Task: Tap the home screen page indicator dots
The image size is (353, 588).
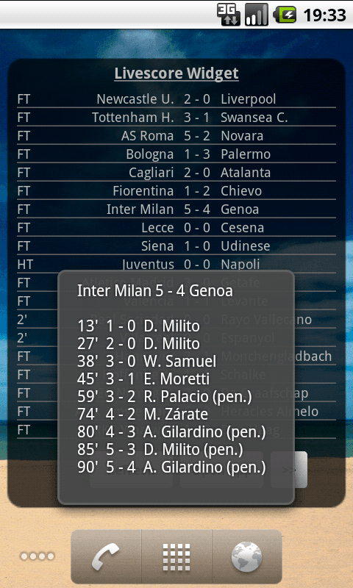Action: coord(38,556)
